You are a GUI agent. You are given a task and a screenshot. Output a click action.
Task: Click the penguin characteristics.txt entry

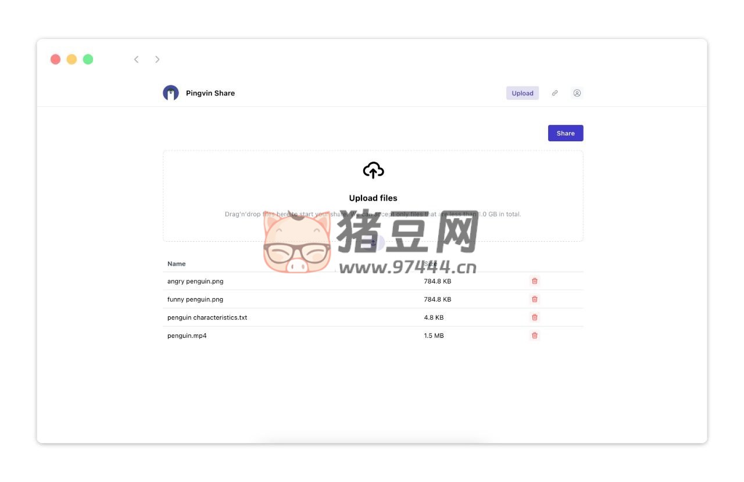pos(207,317)
